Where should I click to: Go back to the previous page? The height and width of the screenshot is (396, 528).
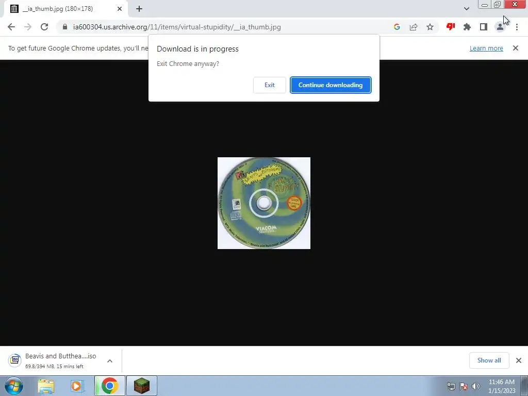pos(11,27)
